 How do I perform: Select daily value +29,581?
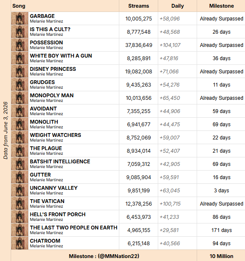pyautogui.click(x=169, y=230)
